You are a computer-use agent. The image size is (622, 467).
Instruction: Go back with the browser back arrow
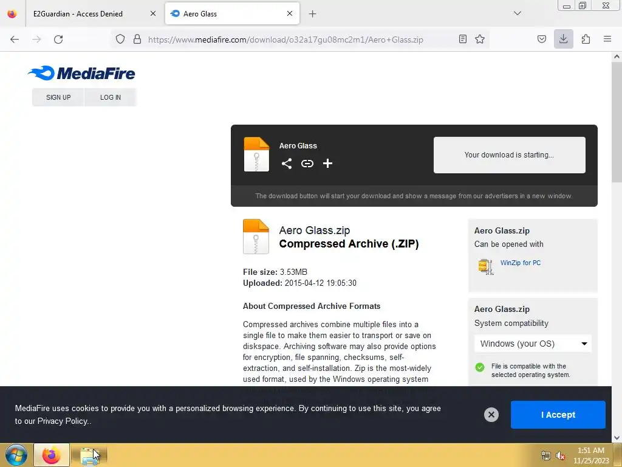pos(15,40)
